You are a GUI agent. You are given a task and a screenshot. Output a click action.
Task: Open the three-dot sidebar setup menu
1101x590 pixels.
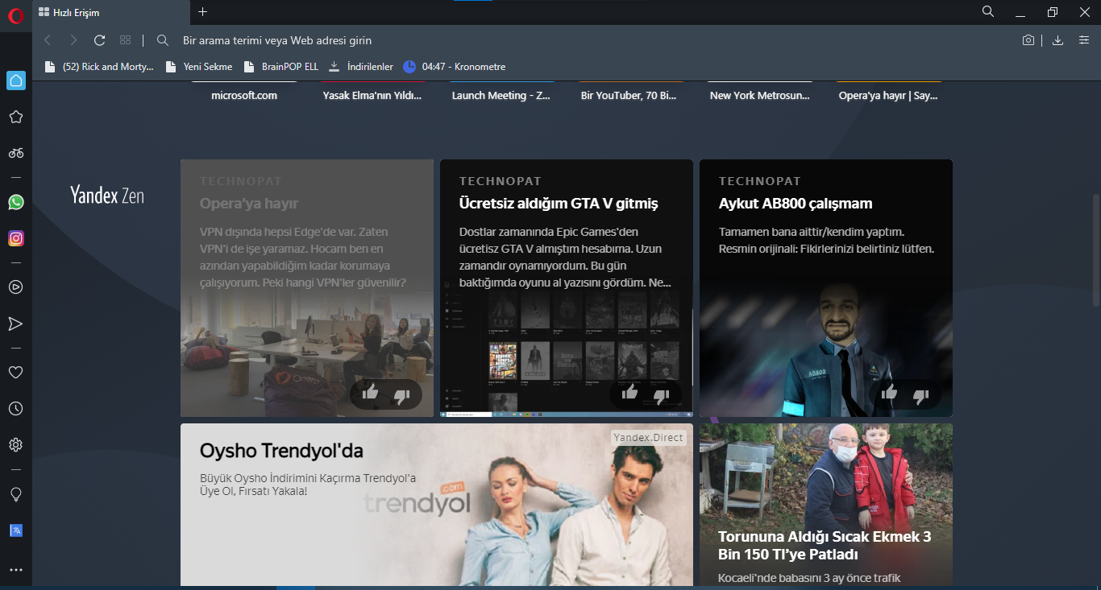[x=15, y=570]
